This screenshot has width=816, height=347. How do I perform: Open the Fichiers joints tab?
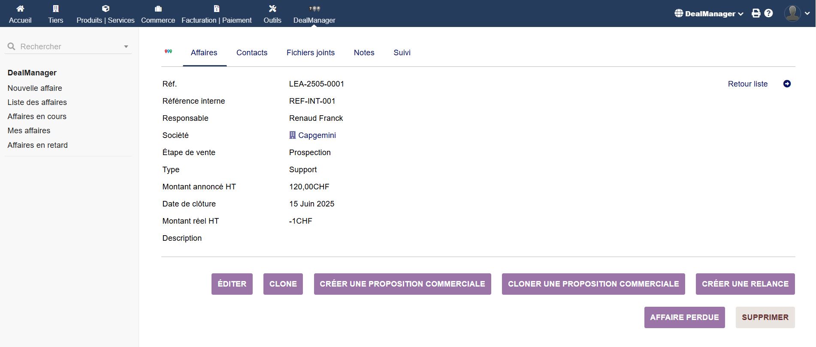tap(311, 53)
